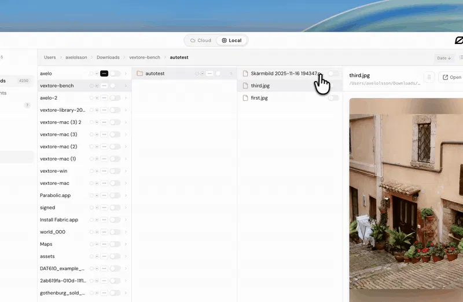The width and height of the screenshot is (463, 302).
Task: Click the dash button in vextore-bench row
Action: point(104,86)
